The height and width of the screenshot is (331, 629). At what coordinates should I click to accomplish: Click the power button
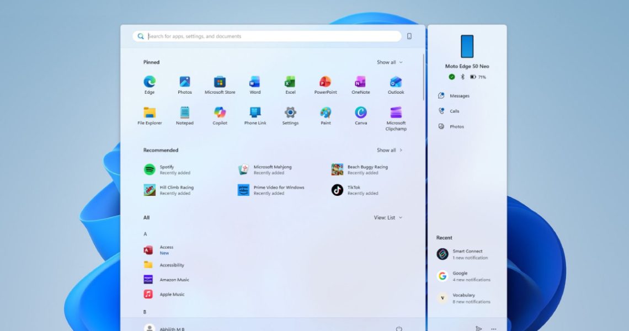pos(398,329)
